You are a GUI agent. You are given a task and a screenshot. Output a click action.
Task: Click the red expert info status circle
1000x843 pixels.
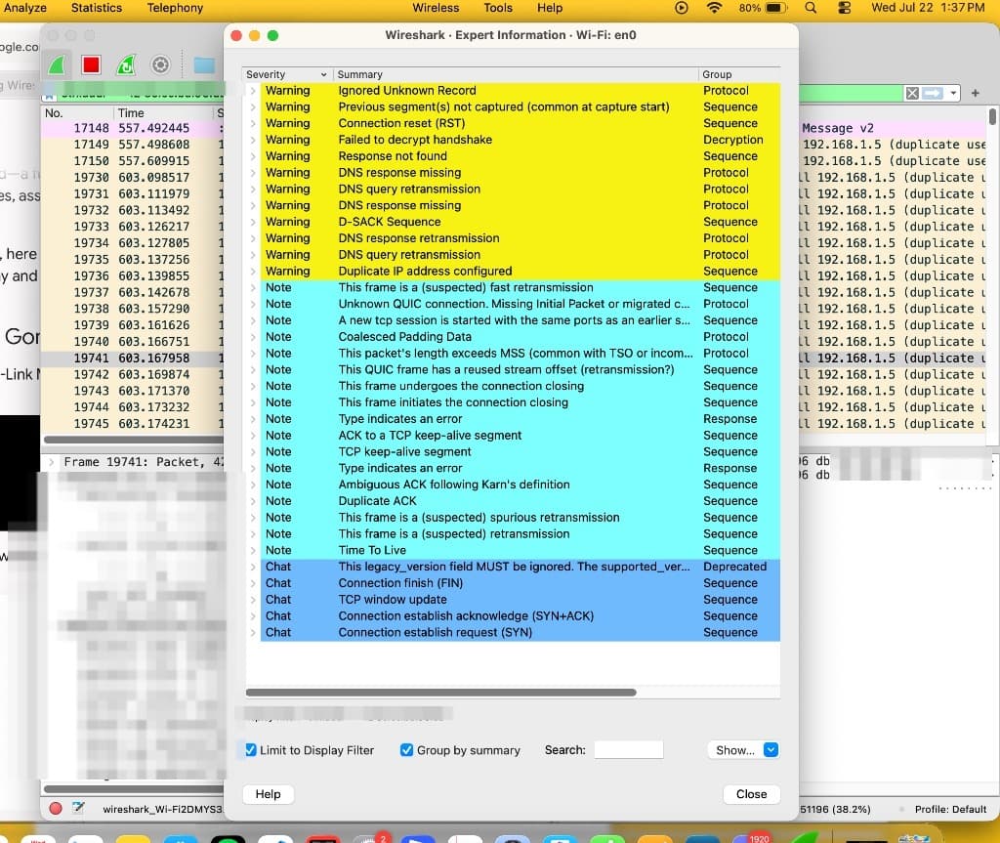click(x=56, y=808)
